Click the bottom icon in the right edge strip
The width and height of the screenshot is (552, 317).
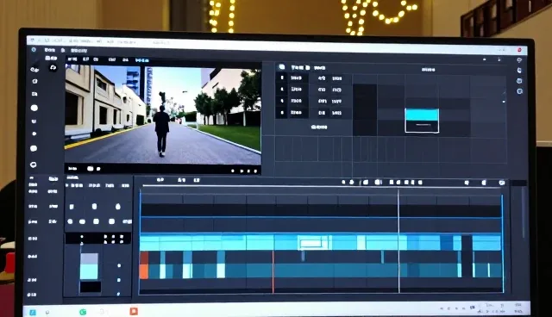520,91
